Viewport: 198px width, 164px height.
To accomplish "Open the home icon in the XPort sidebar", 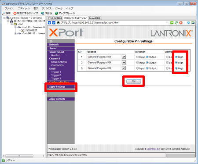I will coord(51,41).
